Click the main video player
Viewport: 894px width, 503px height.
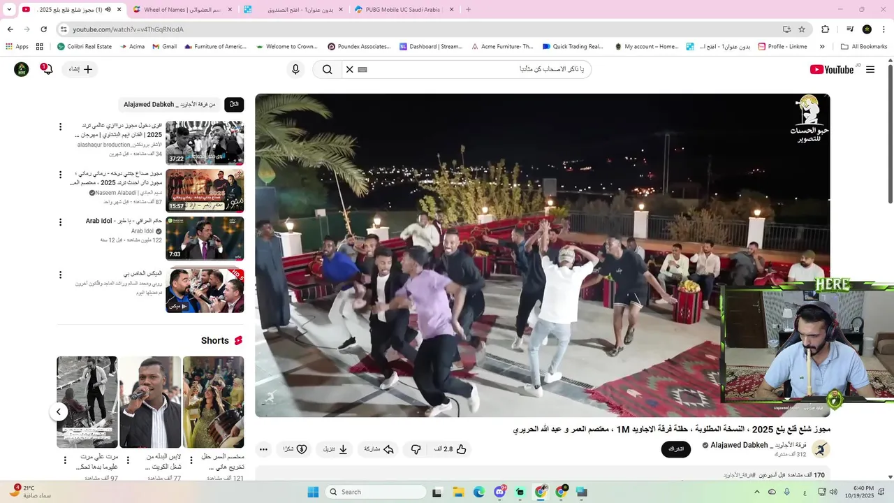pos(542,255)
